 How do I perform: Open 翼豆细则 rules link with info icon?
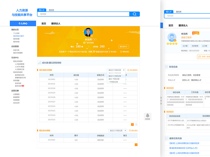133,131
